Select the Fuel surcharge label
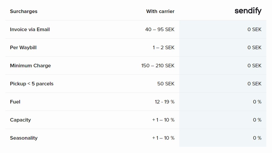272x153 pixels. point(15,102)
